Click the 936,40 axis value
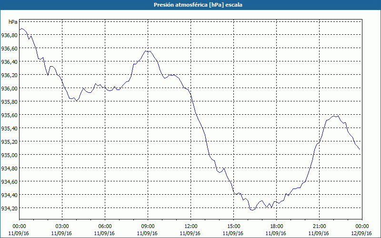This screenshot has width=381, height=238. [9, 62]
